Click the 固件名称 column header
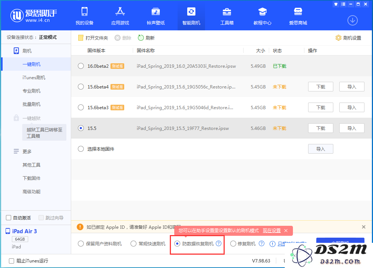Viewport: 373px width, 268px height. coord(146,51)
